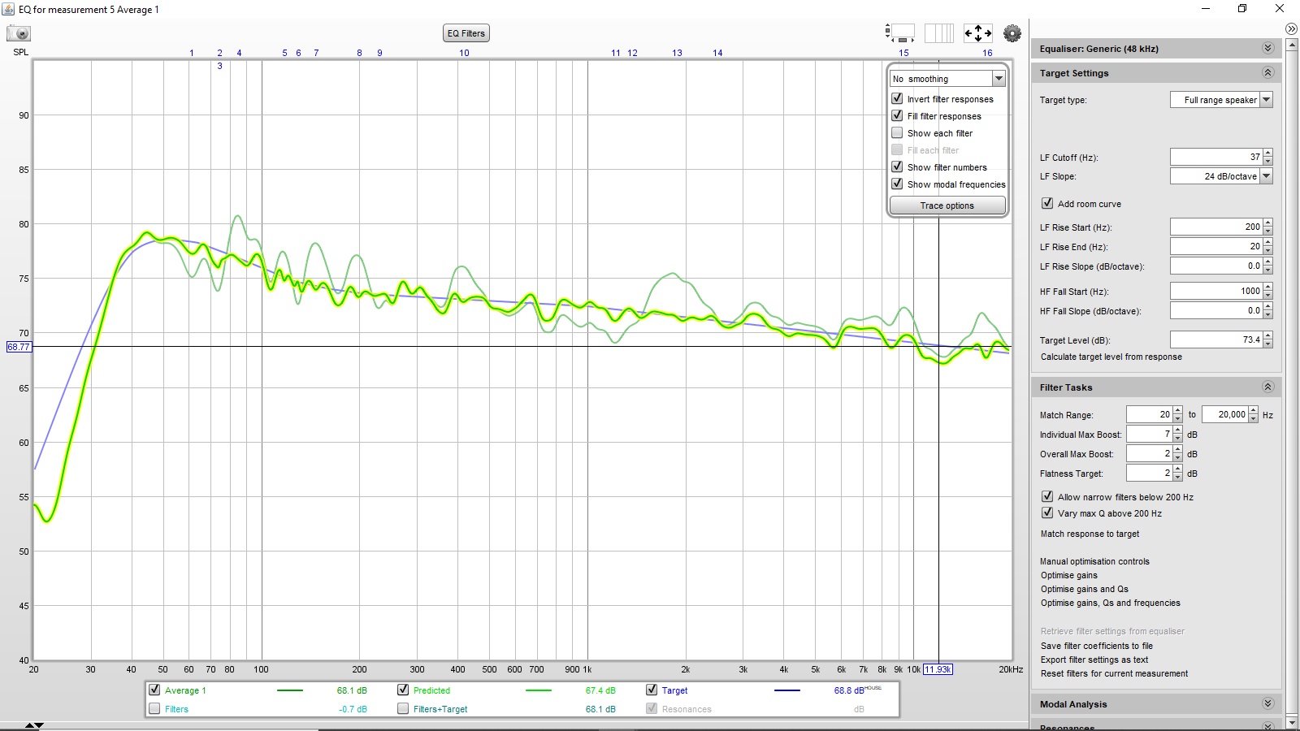Focus the LF Rise Start (Hz) field
Image resolution: width=1300 pixels, height=731 pixels.
(x=1216, y=227)
